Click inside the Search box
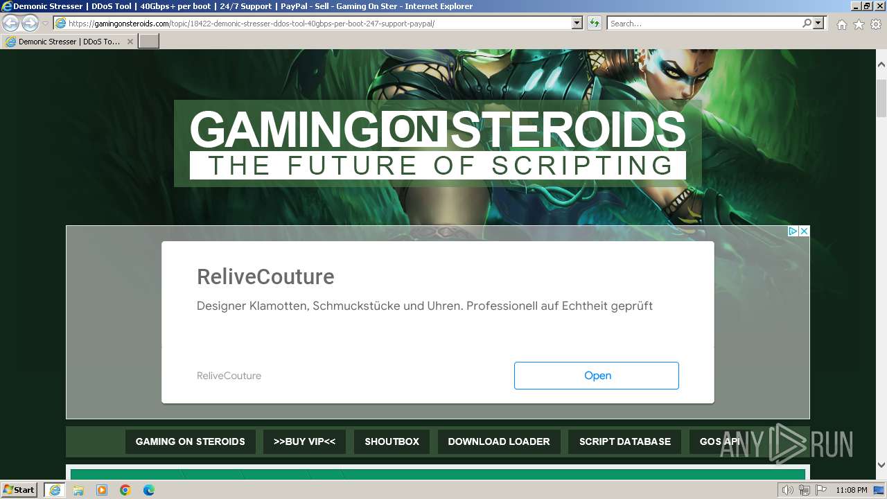Viewport: 887px width, 499px height. [x=703, y=24]
